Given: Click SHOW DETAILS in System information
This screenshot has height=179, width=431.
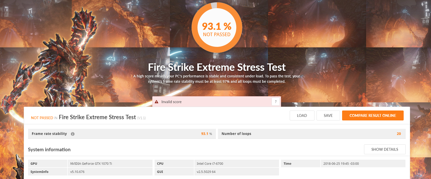Looking at the screenshot, I should pos(385,149).
